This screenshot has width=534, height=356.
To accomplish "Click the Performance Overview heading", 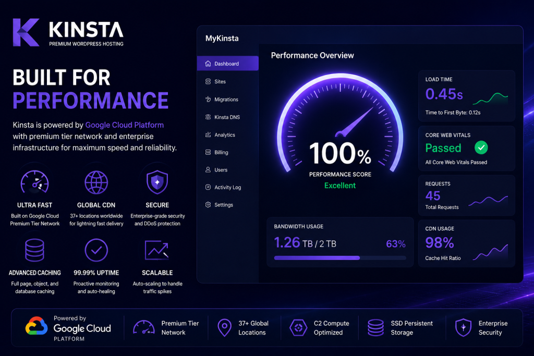I will (312, 55).
